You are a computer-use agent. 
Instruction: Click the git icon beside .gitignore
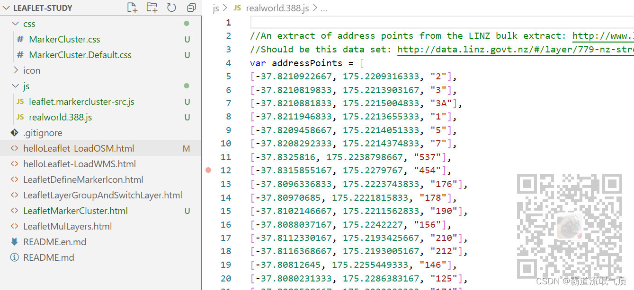click(x=14, y=133)
